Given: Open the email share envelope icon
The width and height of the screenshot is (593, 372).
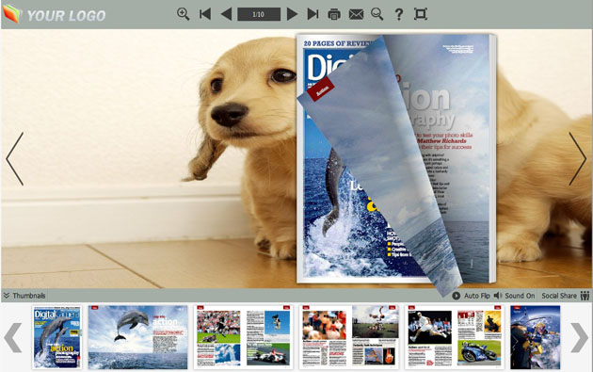Looking at the screenshot, I should pyautogui.click(x=356, y=14).
